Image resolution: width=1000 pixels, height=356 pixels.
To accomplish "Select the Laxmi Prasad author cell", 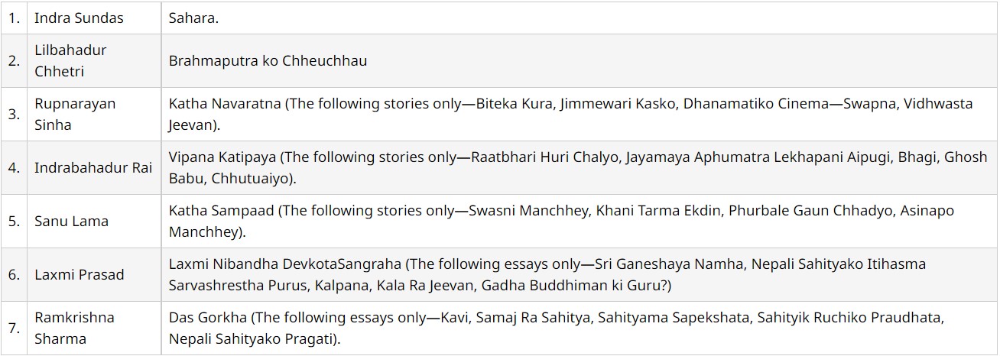I will [x=79, y=274].
